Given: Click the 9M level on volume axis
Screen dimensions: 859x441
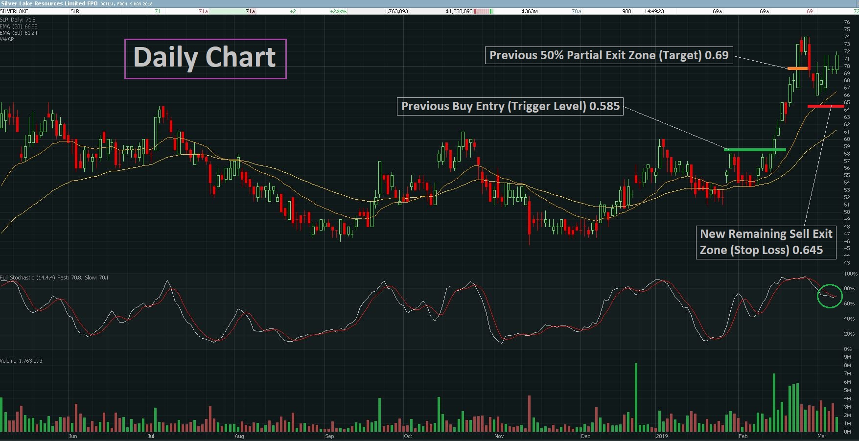Looking at the screenshot, I should 848,357.
